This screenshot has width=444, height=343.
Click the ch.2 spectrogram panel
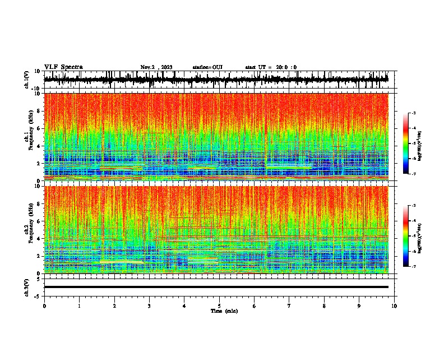[216, 230]
